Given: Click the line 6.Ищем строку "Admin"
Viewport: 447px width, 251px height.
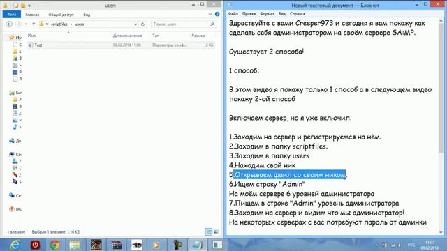Looking at the screenshot, I should pos(267,184).
